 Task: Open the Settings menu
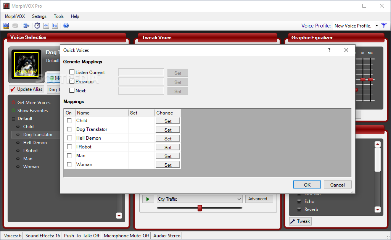click(x=39, y=16)
